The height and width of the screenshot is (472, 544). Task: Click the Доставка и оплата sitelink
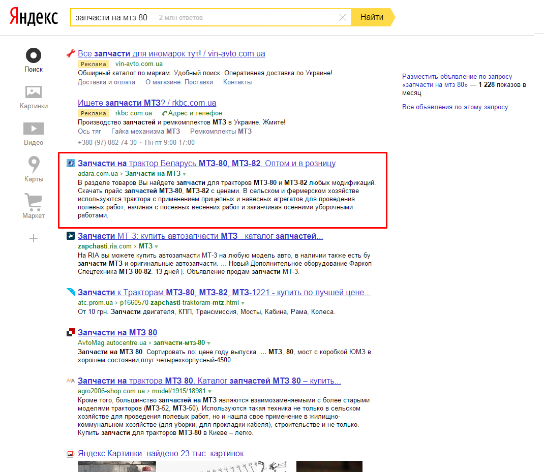(x=106, y=82)
